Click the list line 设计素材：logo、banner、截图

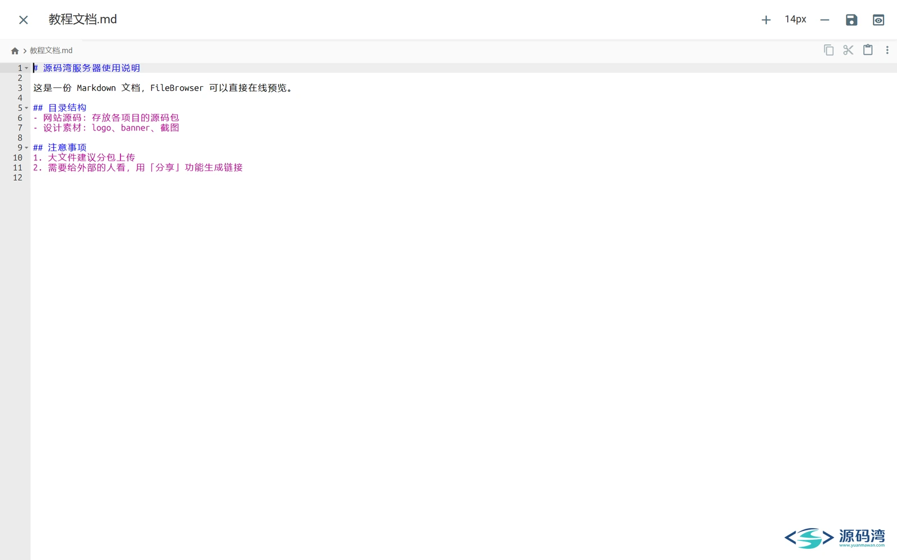106,128
